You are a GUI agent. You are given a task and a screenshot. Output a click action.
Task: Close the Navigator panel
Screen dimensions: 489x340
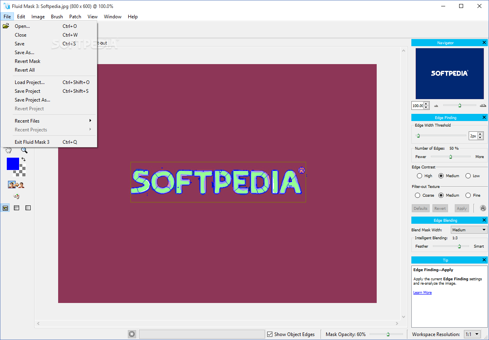(x=484, y=43)
